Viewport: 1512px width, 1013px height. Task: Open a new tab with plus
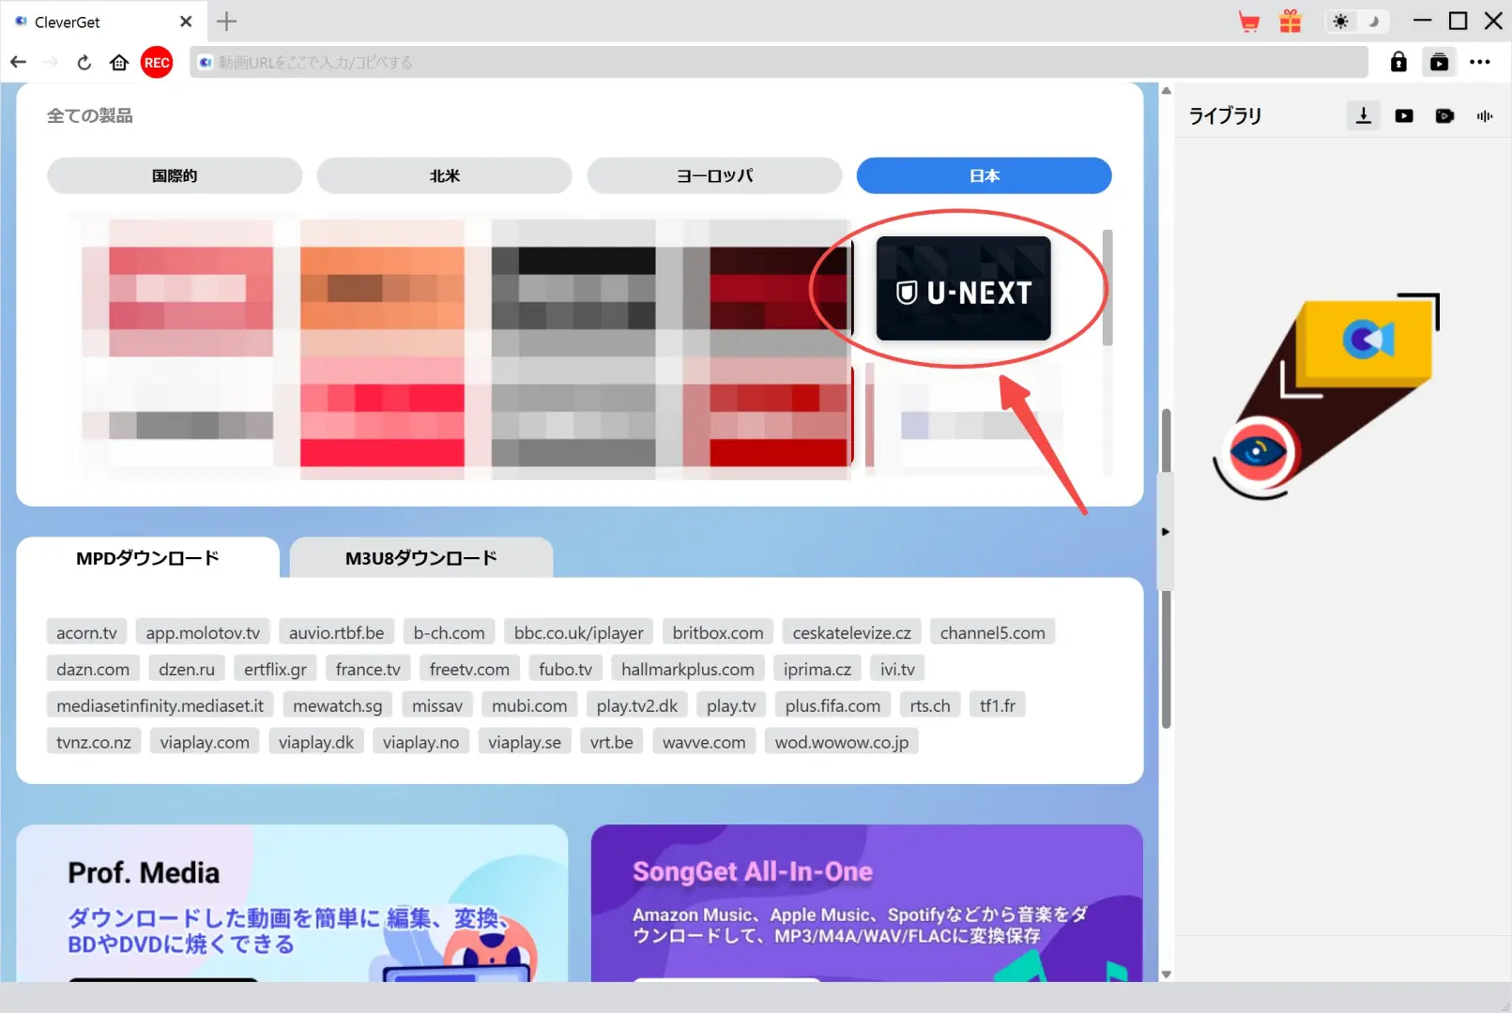(x=227, y=22)
